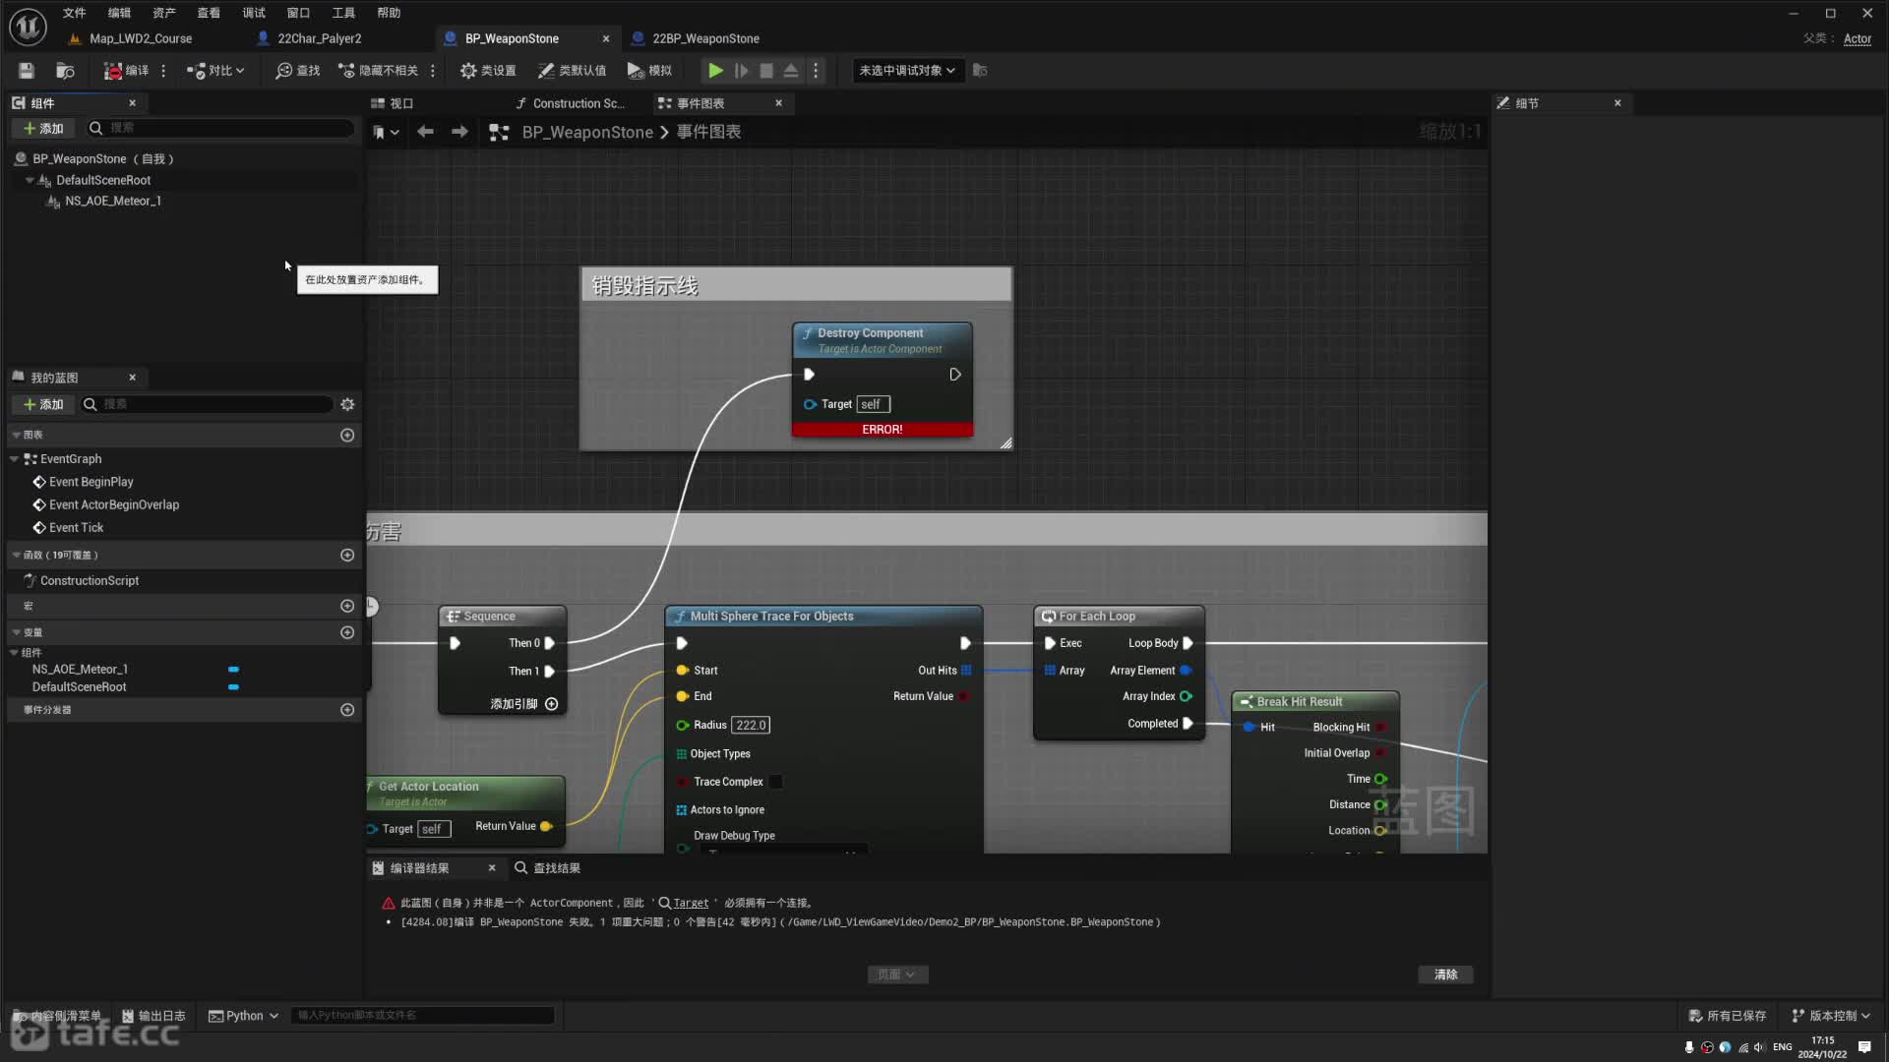
Task: Open My Blueprint settings gear
Action: (x=347, y=404)
